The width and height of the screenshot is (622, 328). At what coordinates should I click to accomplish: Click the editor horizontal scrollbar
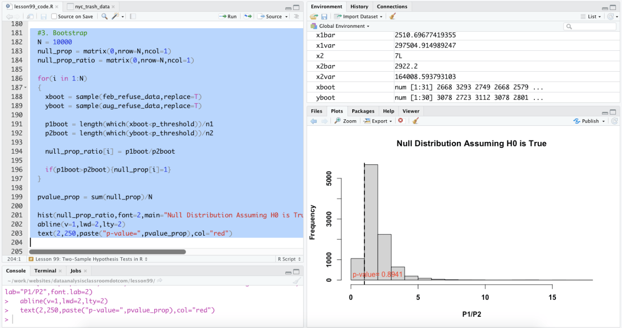108,252
